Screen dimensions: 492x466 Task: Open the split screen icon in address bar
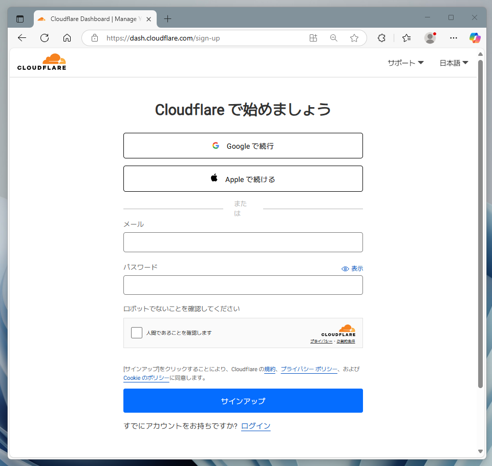(x=313, y=38)
